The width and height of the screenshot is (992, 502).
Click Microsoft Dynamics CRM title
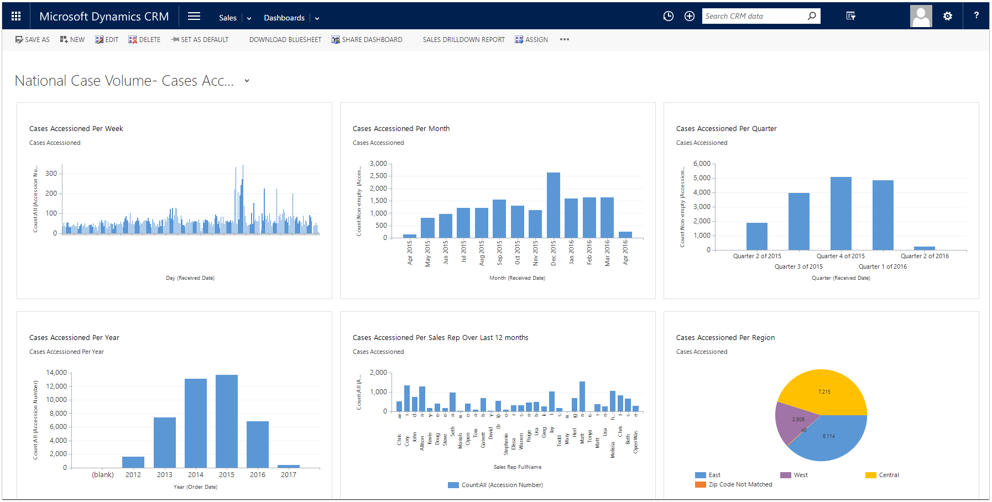(x=104, y=17)
